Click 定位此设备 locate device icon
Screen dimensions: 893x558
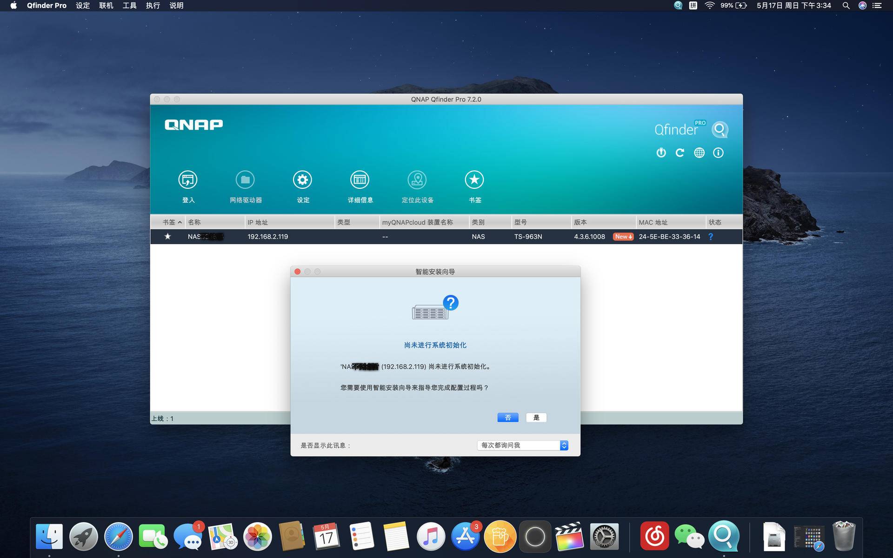pyautogui.click(x=417, y=180)
